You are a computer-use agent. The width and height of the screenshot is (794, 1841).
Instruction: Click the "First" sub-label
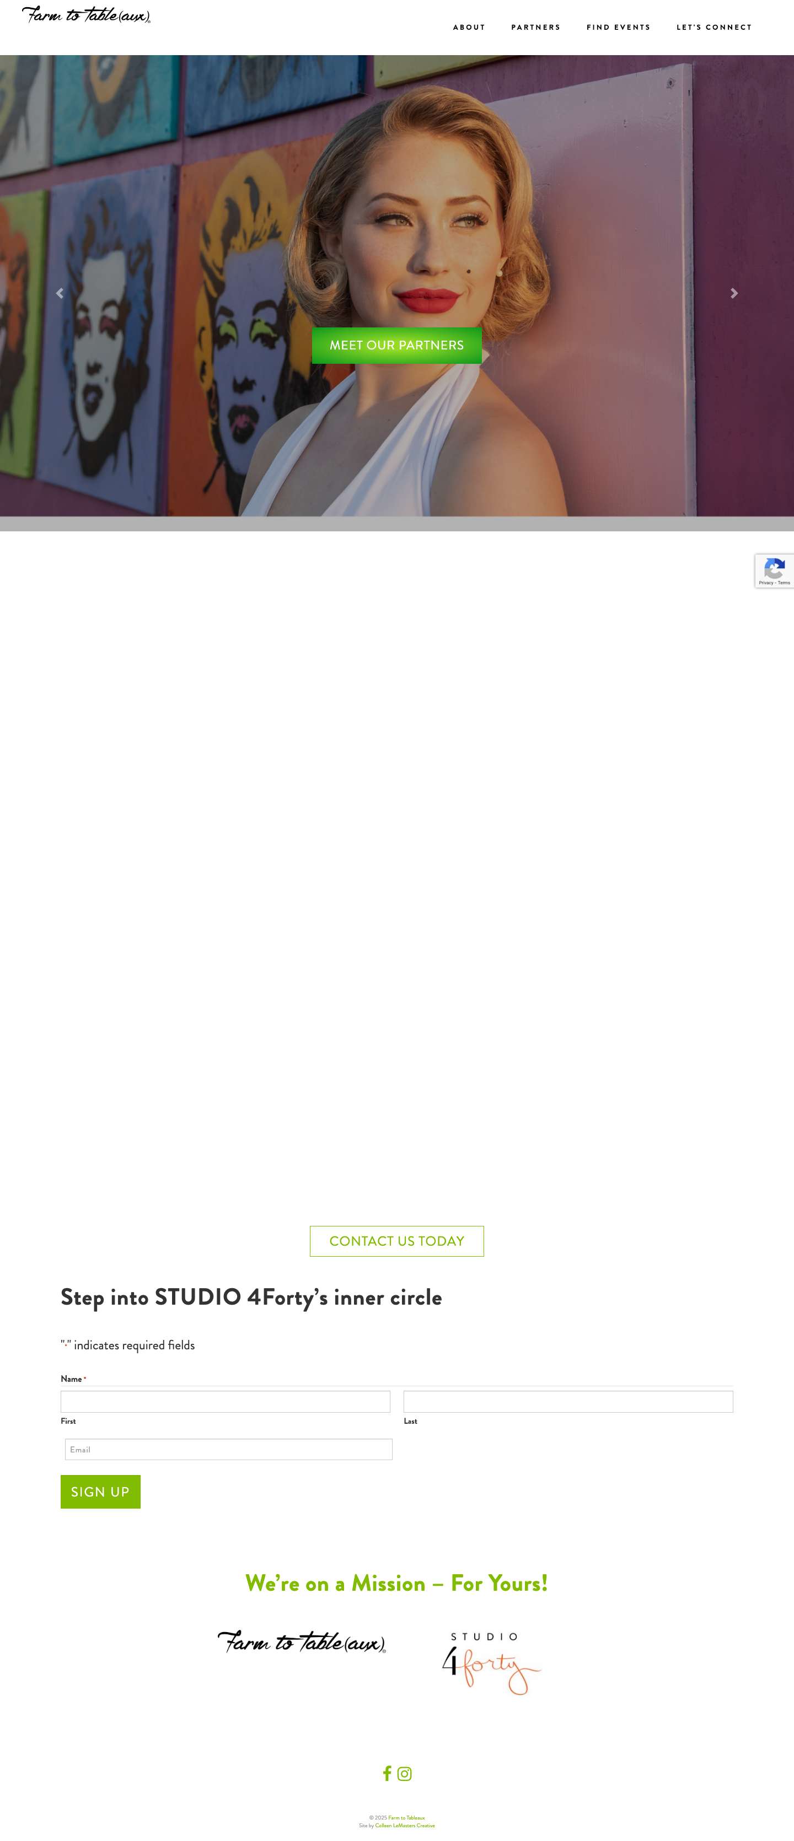(68, 1421)
